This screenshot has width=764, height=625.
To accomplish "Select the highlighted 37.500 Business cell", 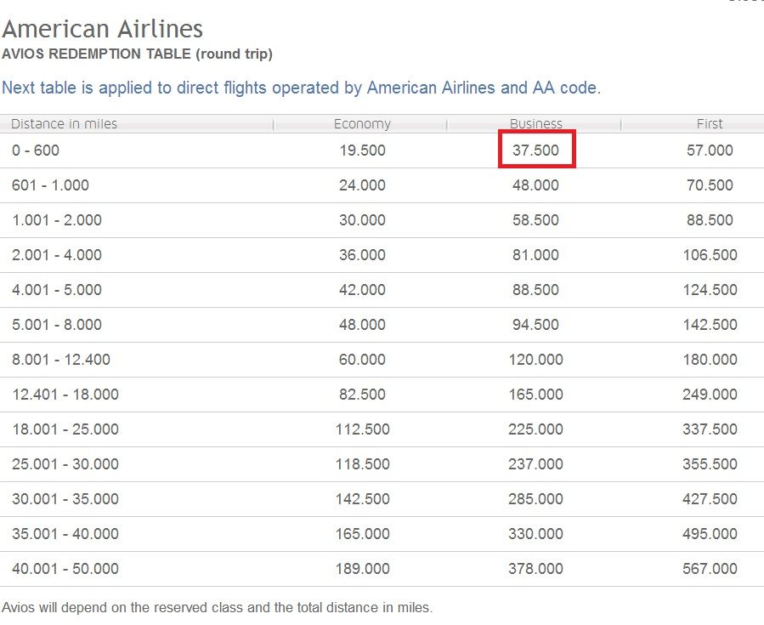I will pyautogui.click(x=536, y=149).
